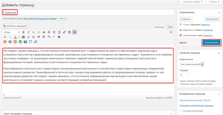
Task: Click the page title field Главная
Action: [x=88, y=12]
